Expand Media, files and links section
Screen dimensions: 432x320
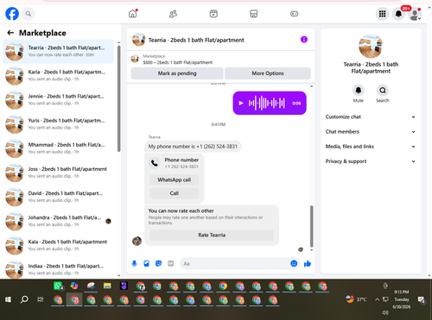coord(371,147)
